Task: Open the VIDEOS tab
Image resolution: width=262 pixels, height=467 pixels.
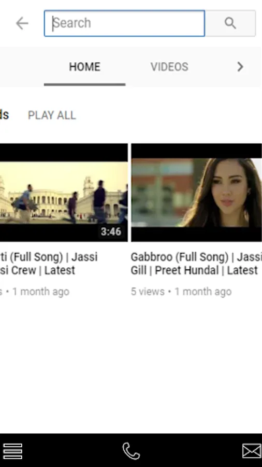Action: coord(169,67)
